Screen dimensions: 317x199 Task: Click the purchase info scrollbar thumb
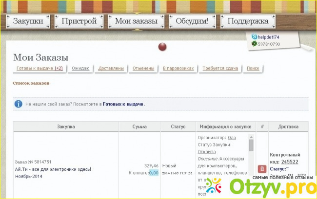click(x=252, y=146)
